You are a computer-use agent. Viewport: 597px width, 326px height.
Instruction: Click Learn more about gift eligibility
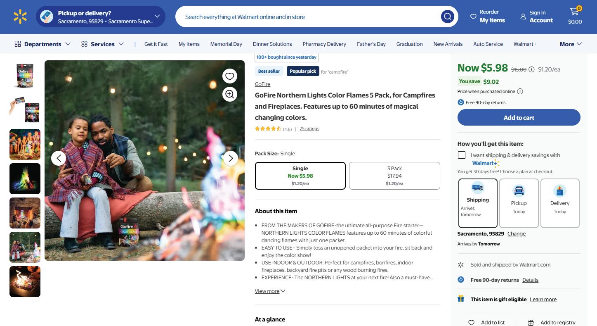click(x=543, y=300)
